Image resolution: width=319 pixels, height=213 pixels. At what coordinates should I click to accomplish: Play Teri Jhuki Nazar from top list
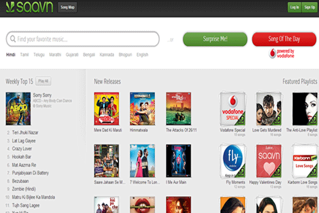(x=25, y=133)
